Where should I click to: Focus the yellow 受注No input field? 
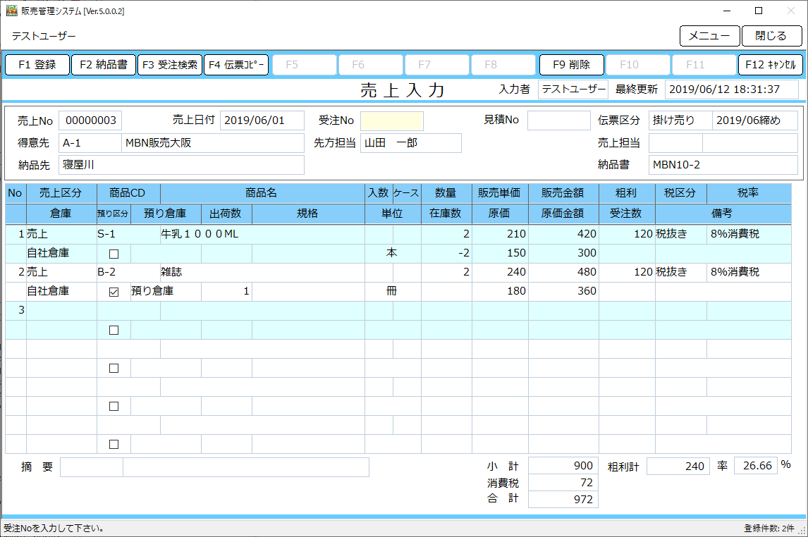click(391, 121)
